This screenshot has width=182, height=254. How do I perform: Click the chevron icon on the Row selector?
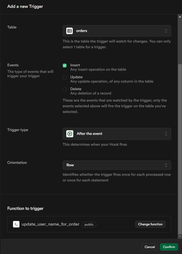166,165
